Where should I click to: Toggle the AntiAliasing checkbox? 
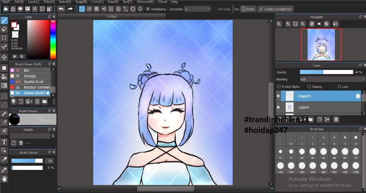tap(148, 9)
